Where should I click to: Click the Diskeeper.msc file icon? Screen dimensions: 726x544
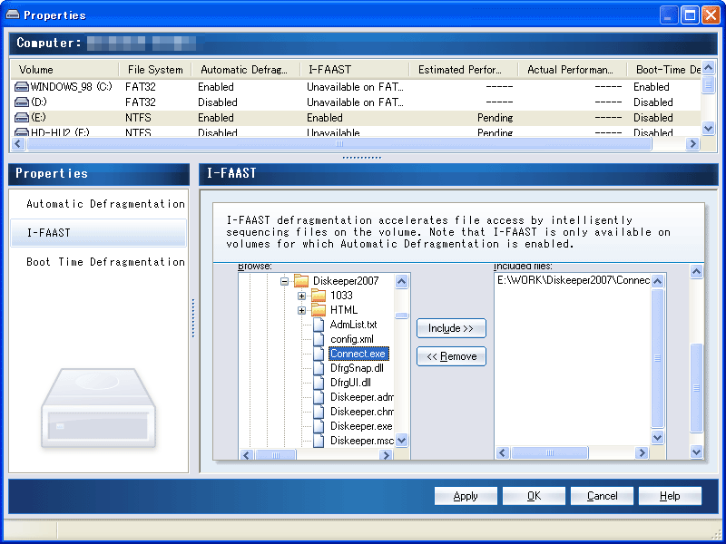319,441
